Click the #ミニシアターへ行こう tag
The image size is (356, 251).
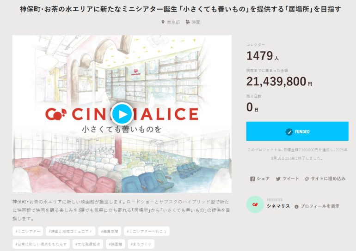147,231
